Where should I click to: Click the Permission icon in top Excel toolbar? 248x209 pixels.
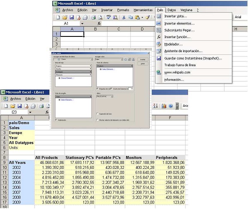point(78,17)
